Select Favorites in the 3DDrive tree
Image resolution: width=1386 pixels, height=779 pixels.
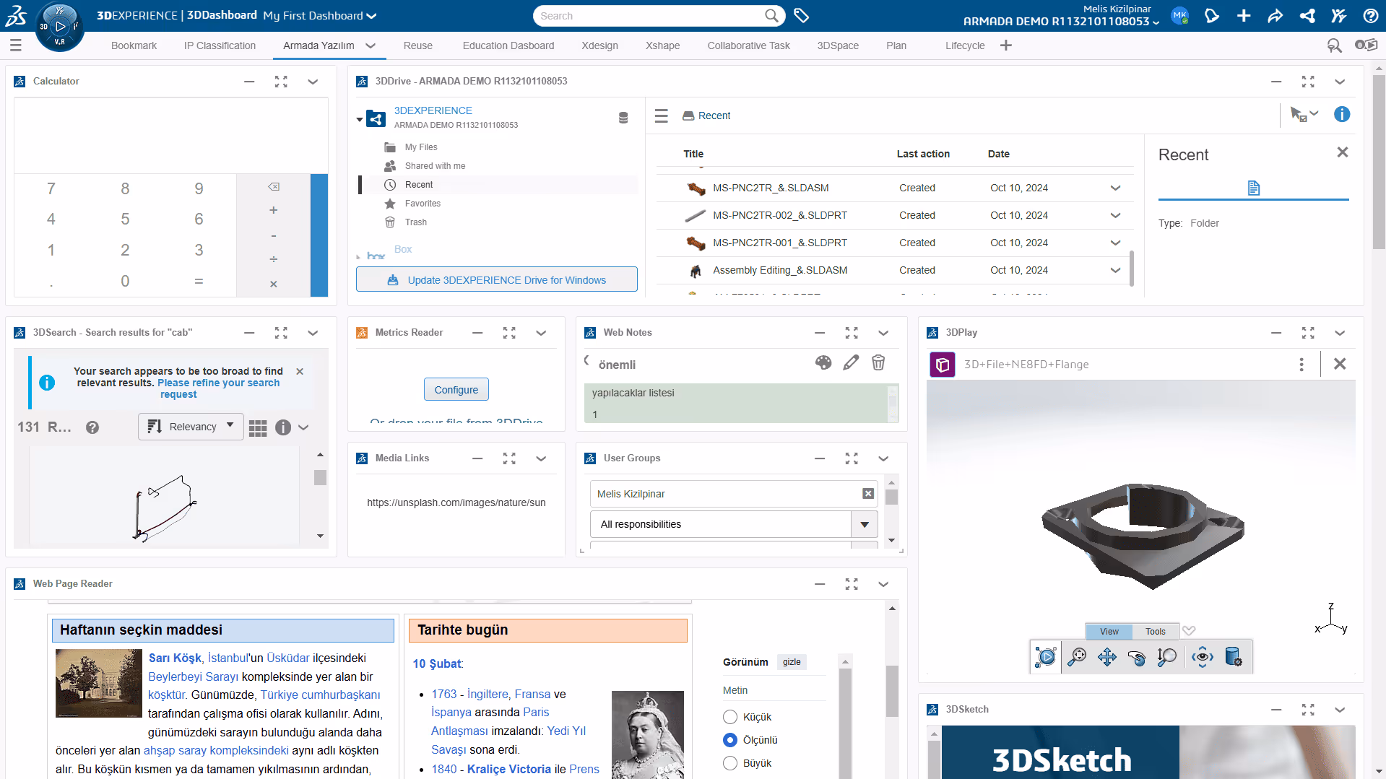pos(423,204)
